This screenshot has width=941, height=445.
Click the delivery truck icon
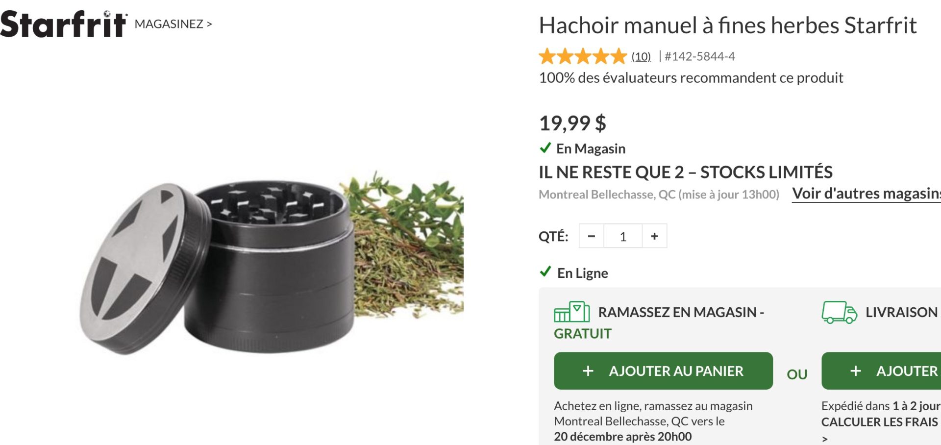coord(839,312)
